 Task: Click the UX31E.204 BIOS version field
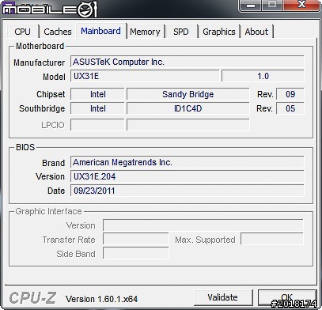[188, 176]
